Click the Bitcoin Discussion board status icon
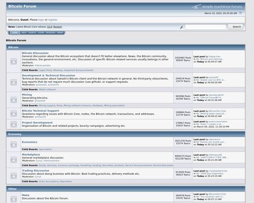 (14, 61)
